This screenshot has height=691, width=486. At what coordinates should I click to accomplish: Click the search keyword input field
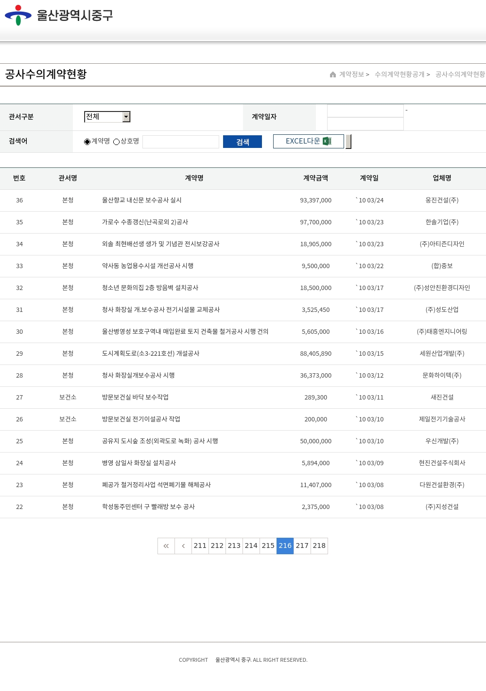click(181, 142)
